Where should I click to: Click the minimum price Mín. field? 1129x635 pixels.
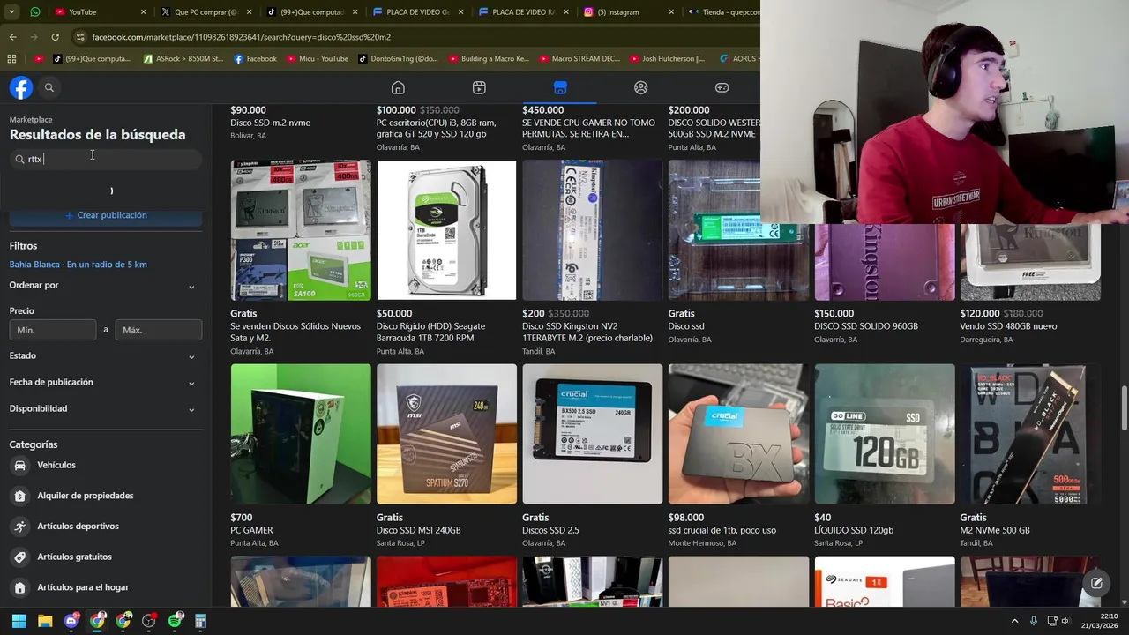point(53,330)
